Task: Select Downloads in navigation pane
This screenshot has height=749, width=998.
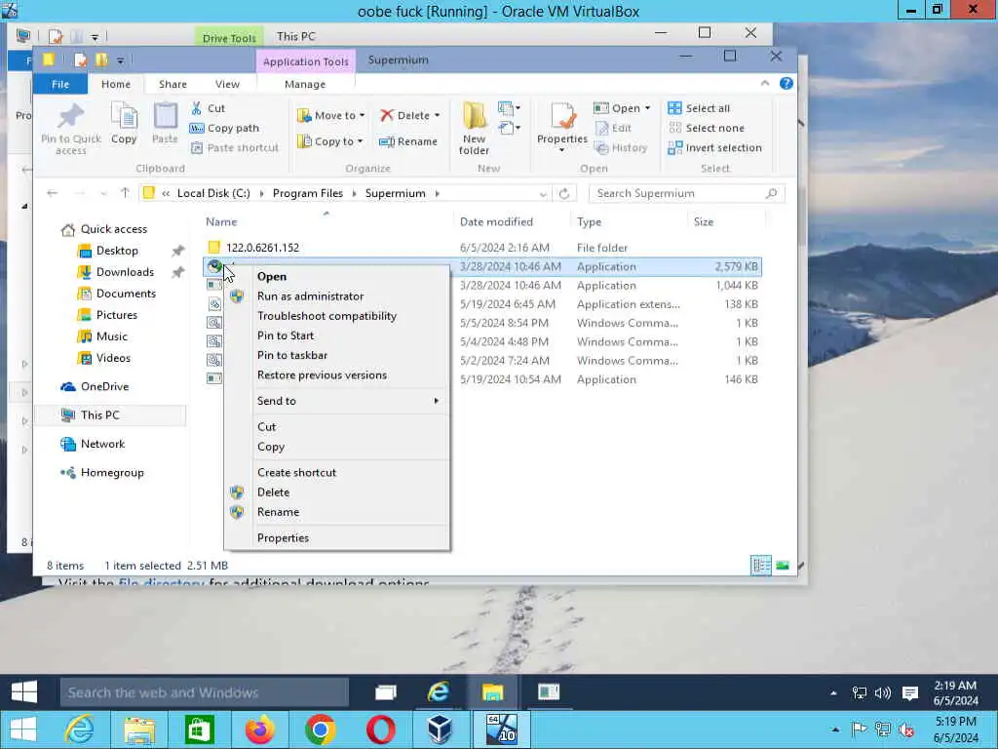Action: coord(126,272)
